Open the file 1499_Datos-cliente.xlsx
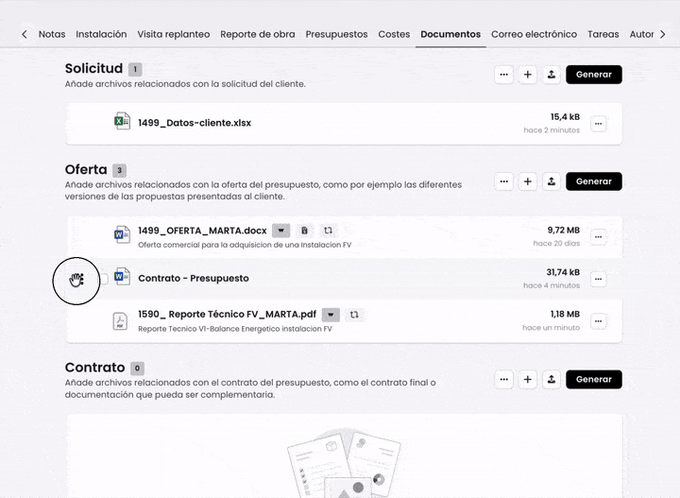Screen dimensions: 680x498 (195, 123)
